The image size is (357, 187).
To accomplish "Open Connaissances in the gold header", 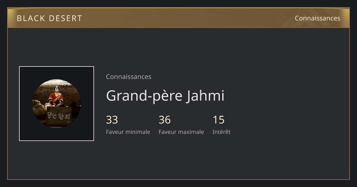I will pos(317,18).
